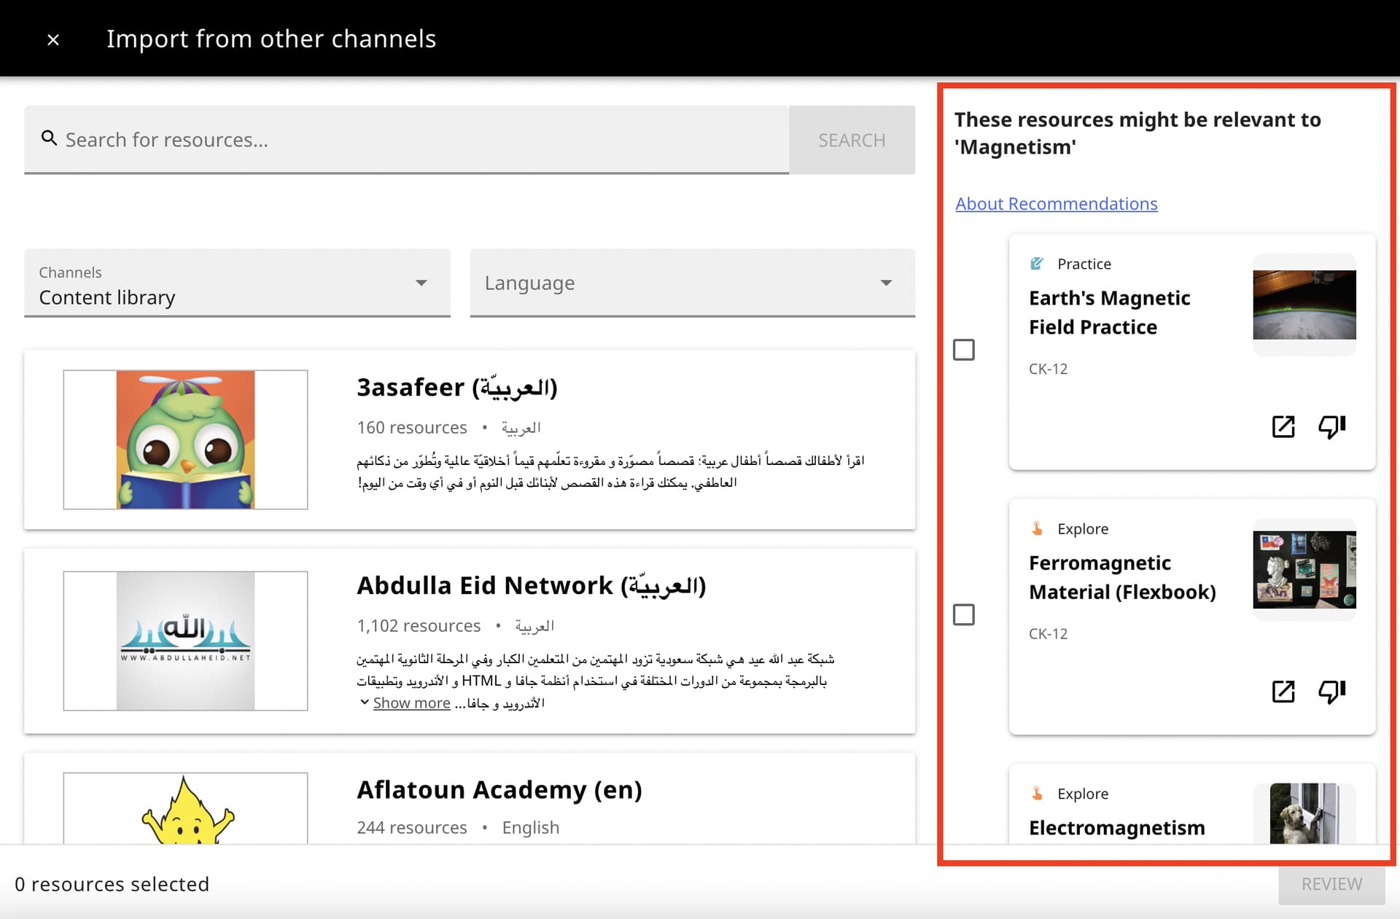
Task: Click the Explore icon on Electromagnetism card
Action: (1036, 793)
